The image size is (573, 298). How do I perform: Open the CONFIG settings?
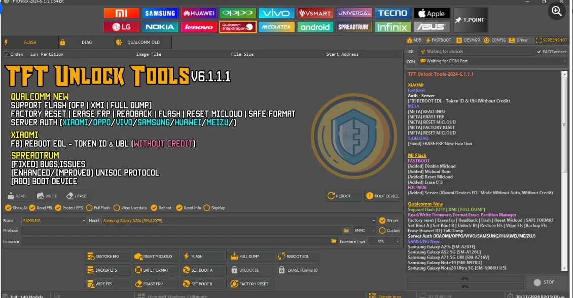pyautogui.click(x=495, y=40)
